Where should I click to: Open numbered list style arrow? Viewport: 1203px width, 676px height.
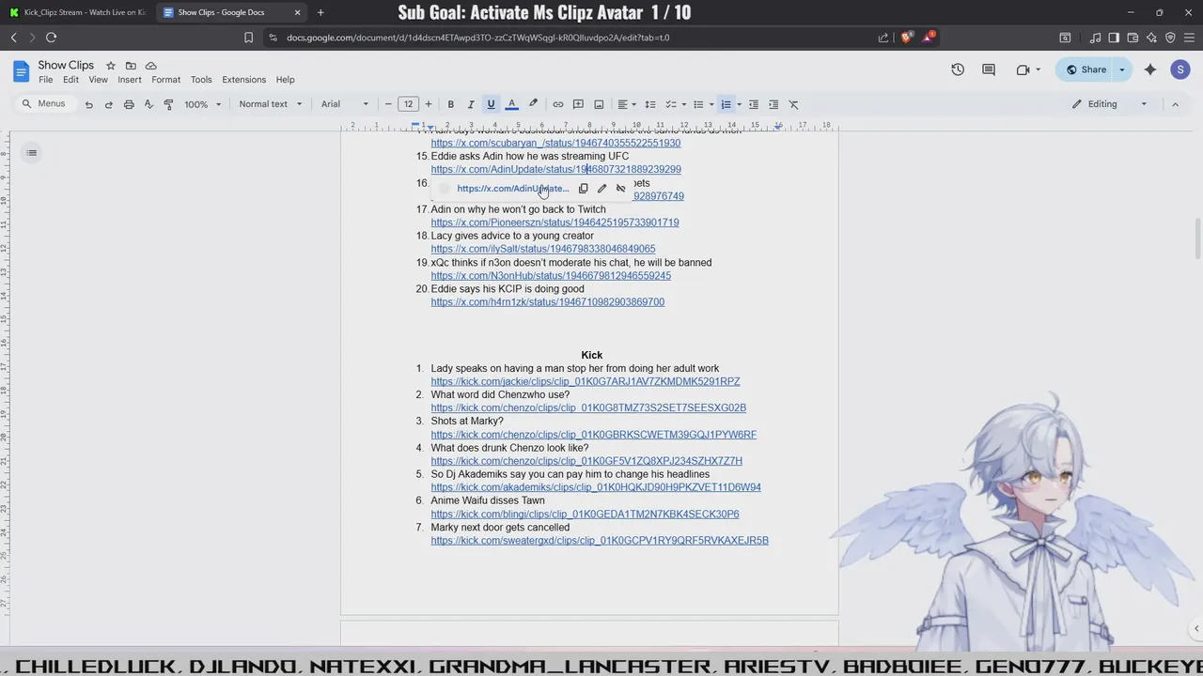740,104
